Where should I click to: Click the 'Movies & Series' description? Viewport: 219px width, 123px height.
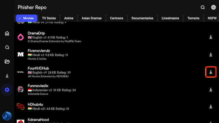point(37,59)
